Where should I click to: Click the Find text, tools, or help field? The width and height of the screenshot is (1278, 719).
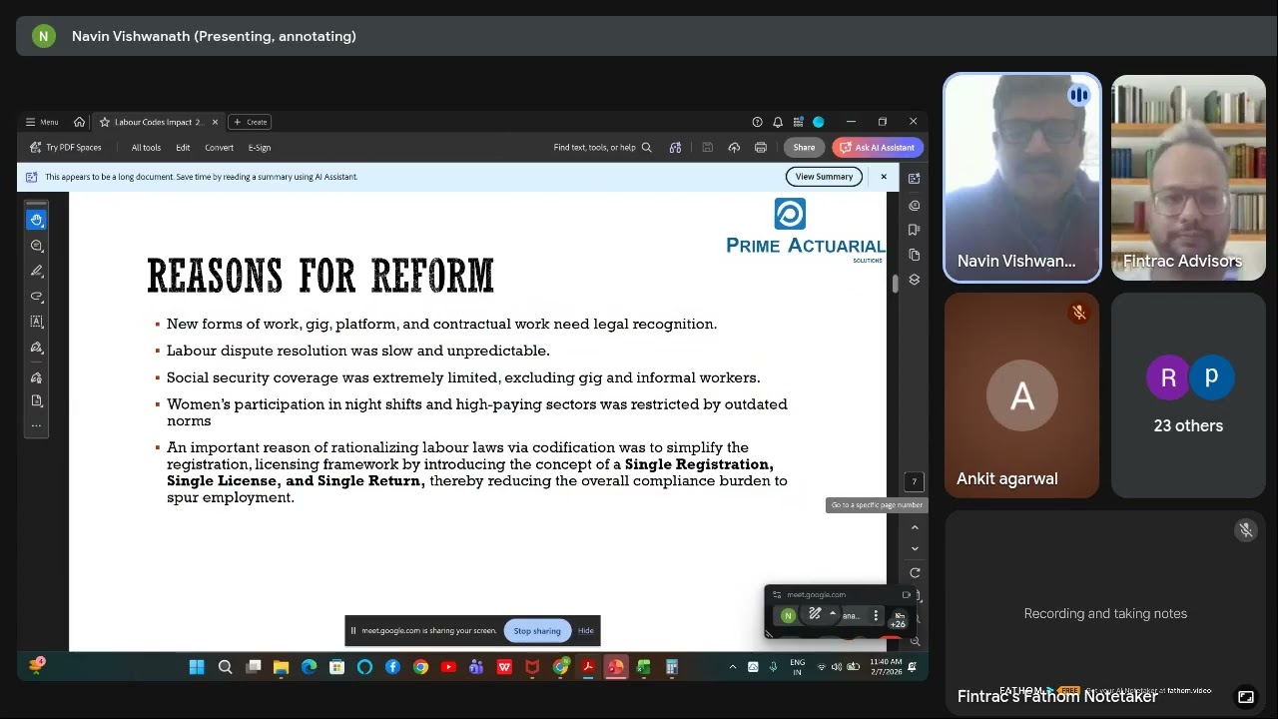pyautogui.click(x=602, y=148)
